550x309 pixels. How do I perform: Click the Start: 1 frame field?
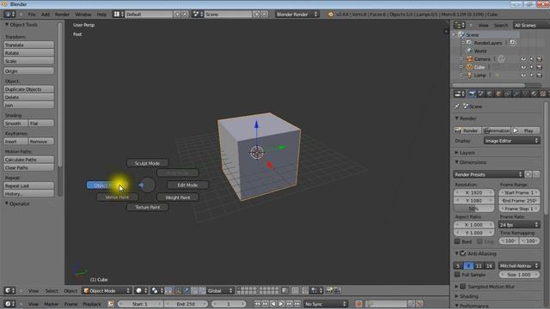pyautogui.click(x=139, y=304)
